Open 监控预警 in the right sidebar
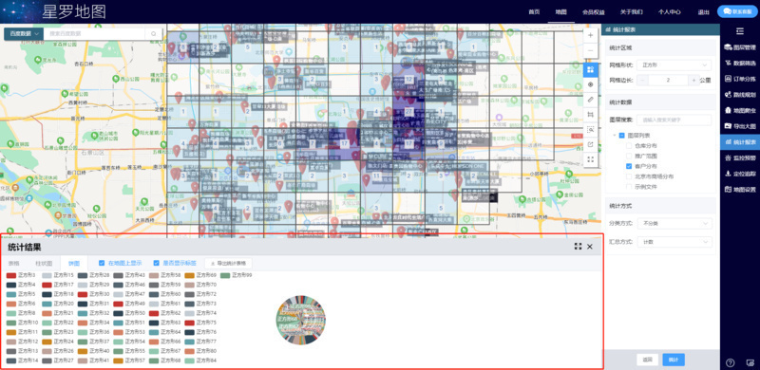The width and height of the screenshot is (760, 370). pos(740,157)
